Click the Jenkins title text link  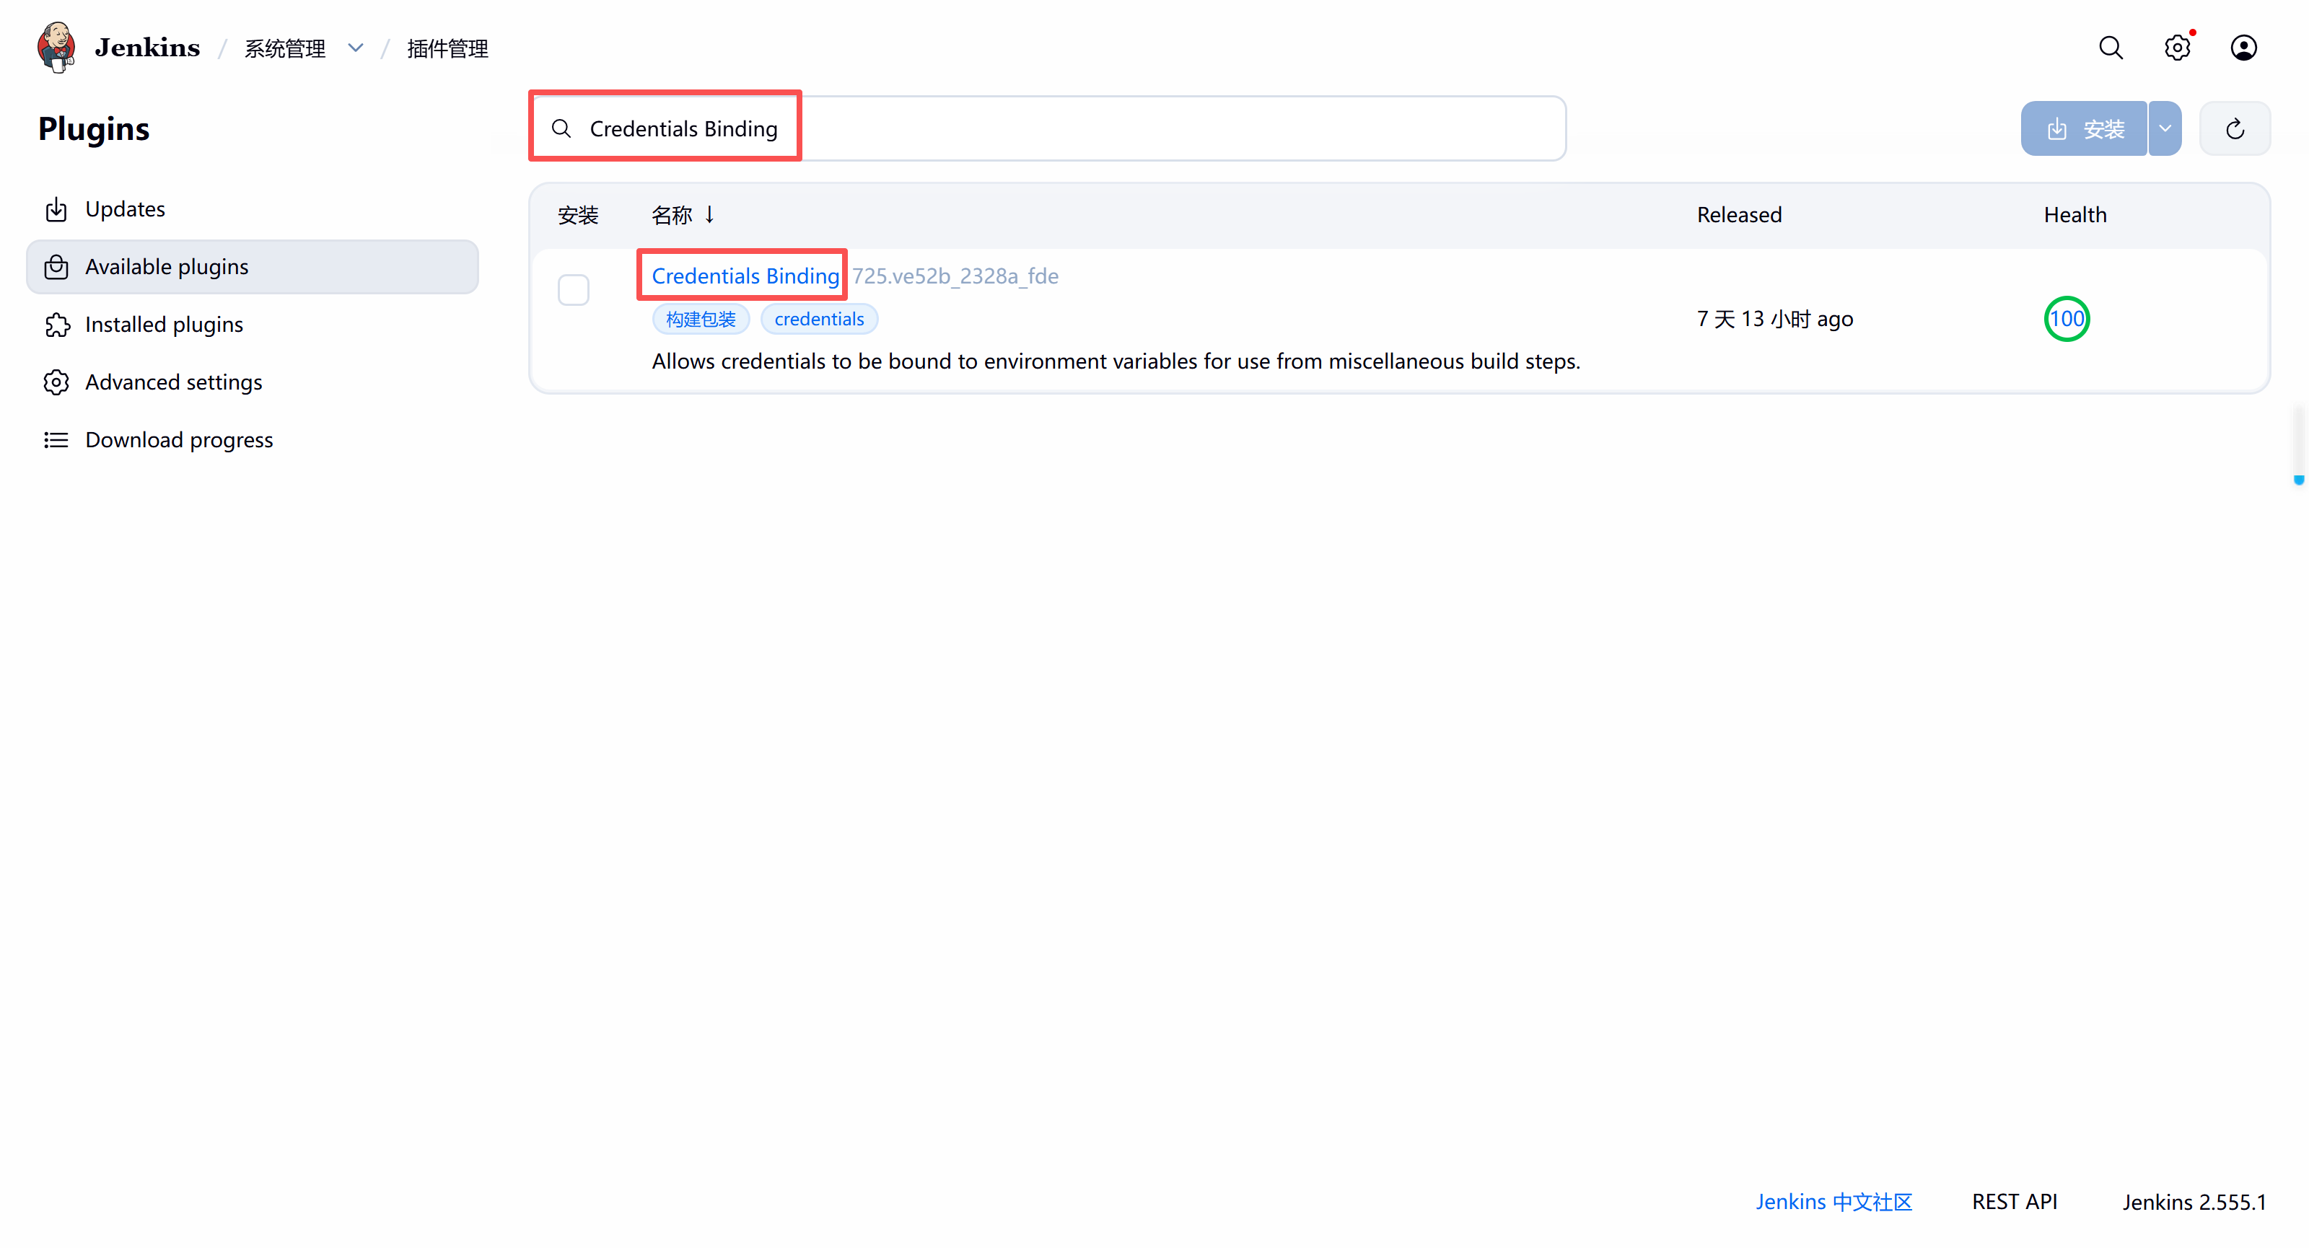coord(147,48)
